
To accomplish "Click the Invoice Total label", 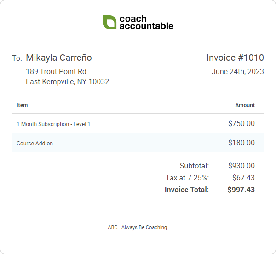I will click(186, 190).
